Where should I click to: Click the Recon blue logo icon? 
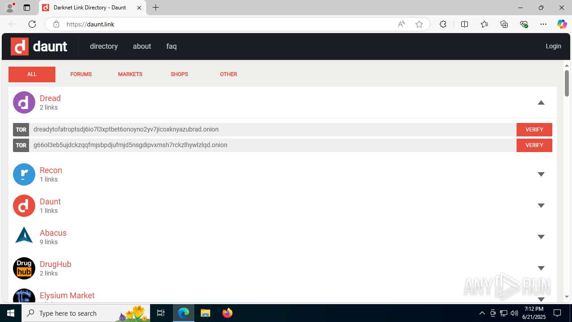click(24, 174)
